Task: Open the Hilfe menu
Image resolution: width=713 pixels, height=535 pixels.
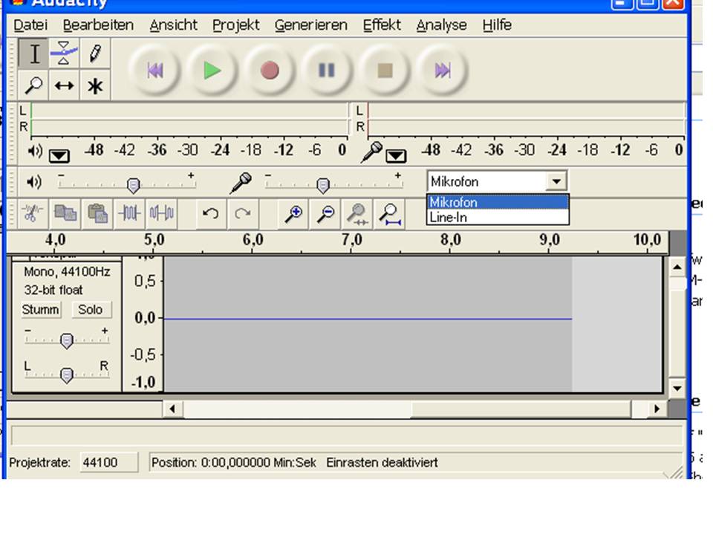Action: coord(497,25)
